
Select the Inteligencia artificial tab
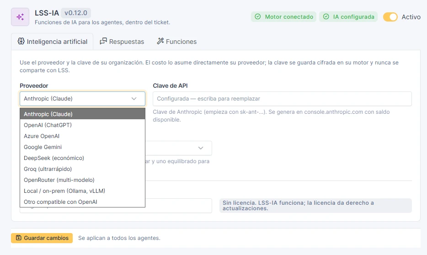pyautogui.click(x=52, y=42)
